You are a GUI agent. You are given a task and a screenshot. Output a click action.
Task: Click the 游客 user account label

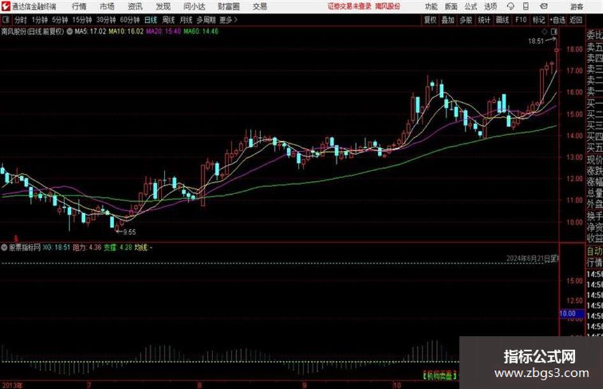tap(577, 6)
